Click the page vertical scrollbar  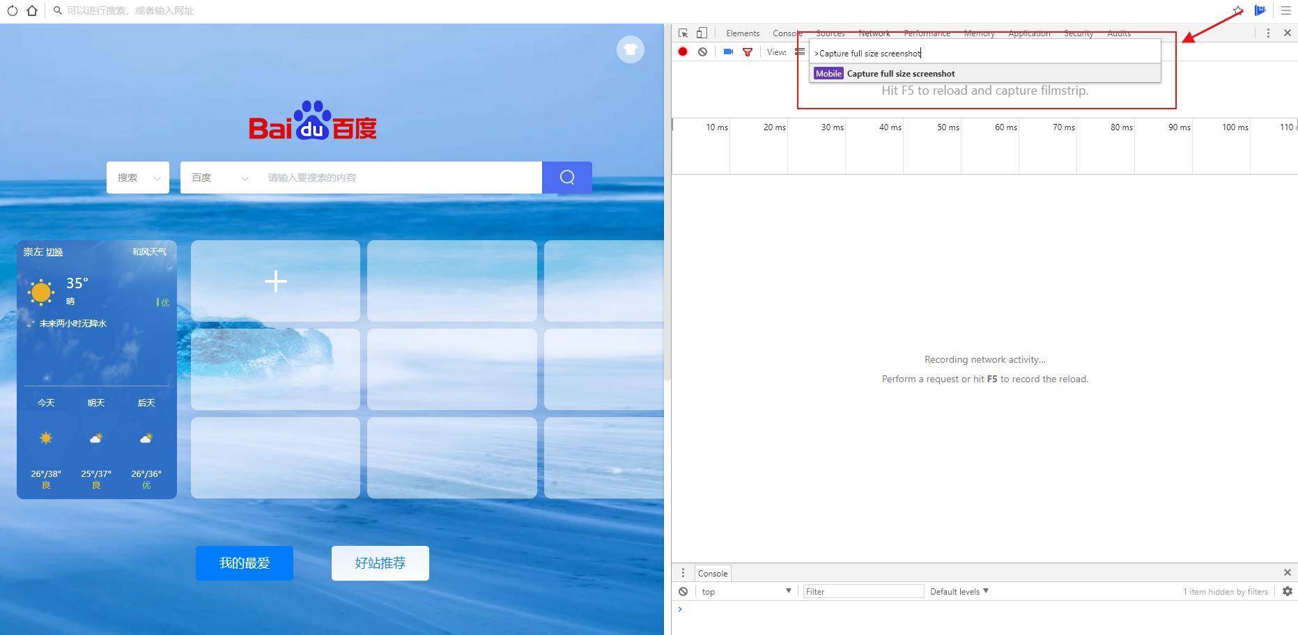(x=667, y=202)
